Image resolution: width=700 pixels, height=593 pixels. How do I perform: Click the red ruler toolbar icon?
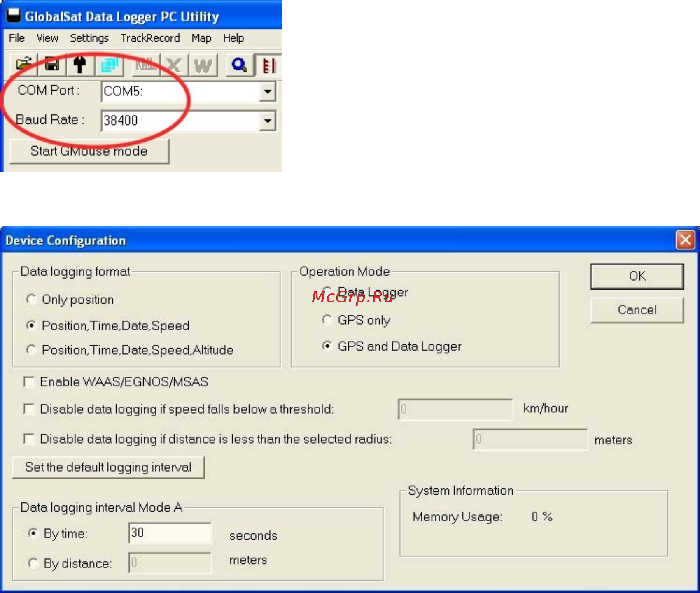(268, 65)
